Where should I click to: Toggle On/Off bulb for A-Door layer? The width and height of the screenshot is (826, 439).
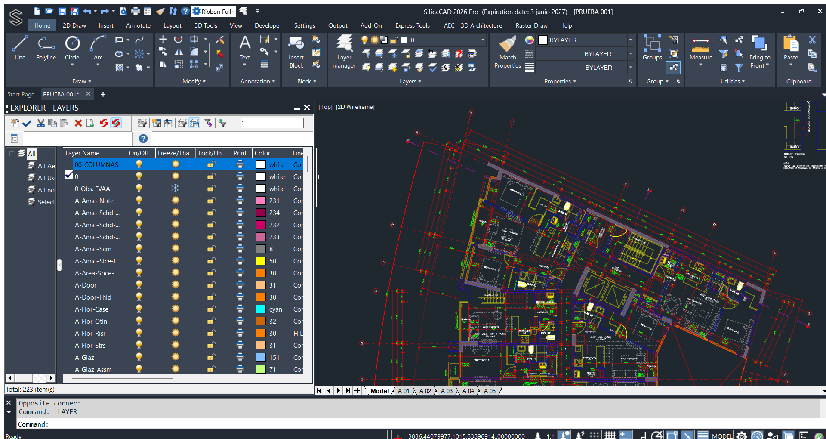click(x=139, y=285)
